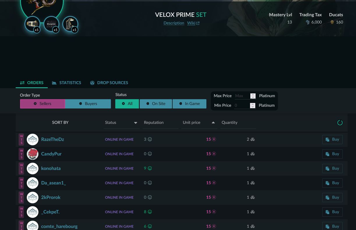The height and width of the screenshot is (230, 356).
Task: Click the reputation smiley for comte_harebourg
Action: [150, 226]
